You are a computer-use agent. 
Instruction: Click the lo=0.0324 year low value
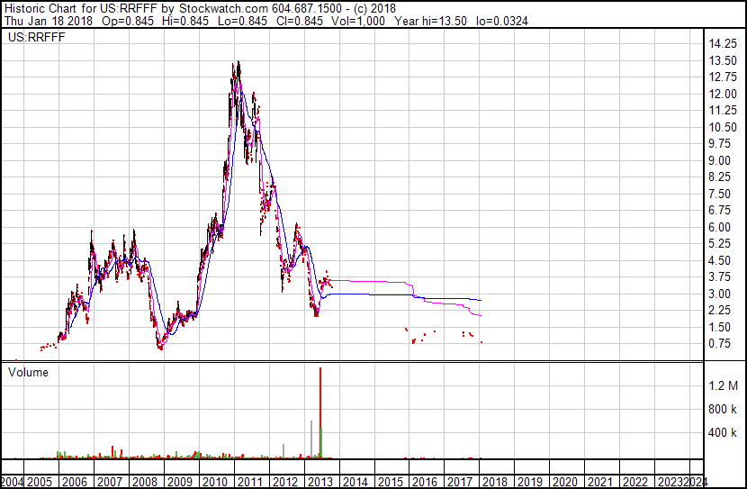coord(501,21)
